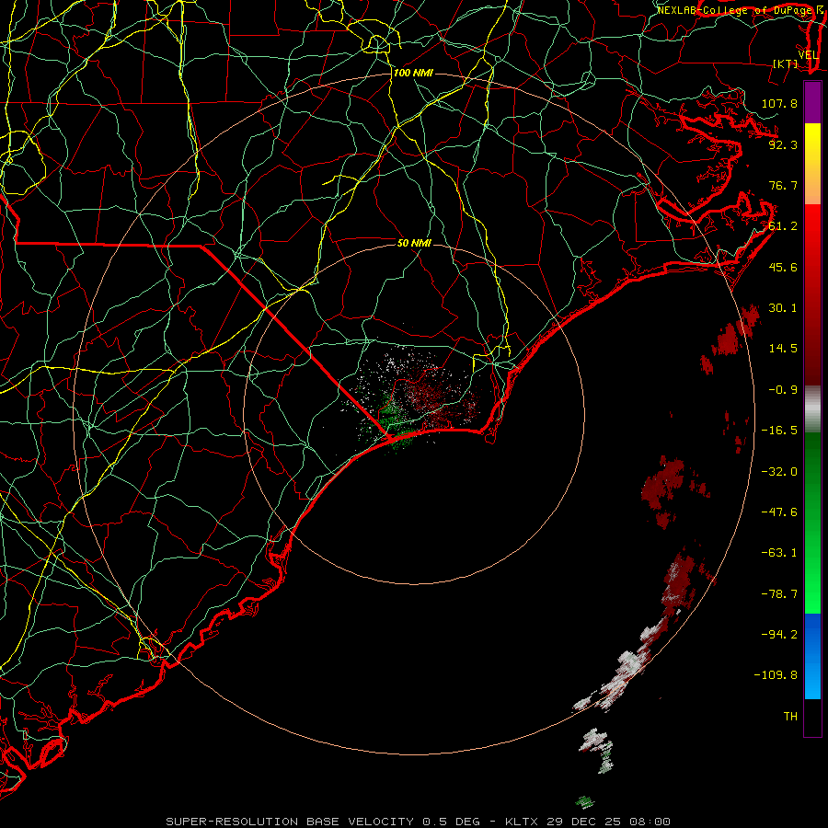Select the 45.6 scale value
828x828 pixels.
[x=783, y=267]
